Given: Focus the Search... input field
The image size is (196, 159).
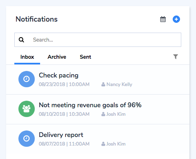Looking at the screenshot, I should 98,40.
